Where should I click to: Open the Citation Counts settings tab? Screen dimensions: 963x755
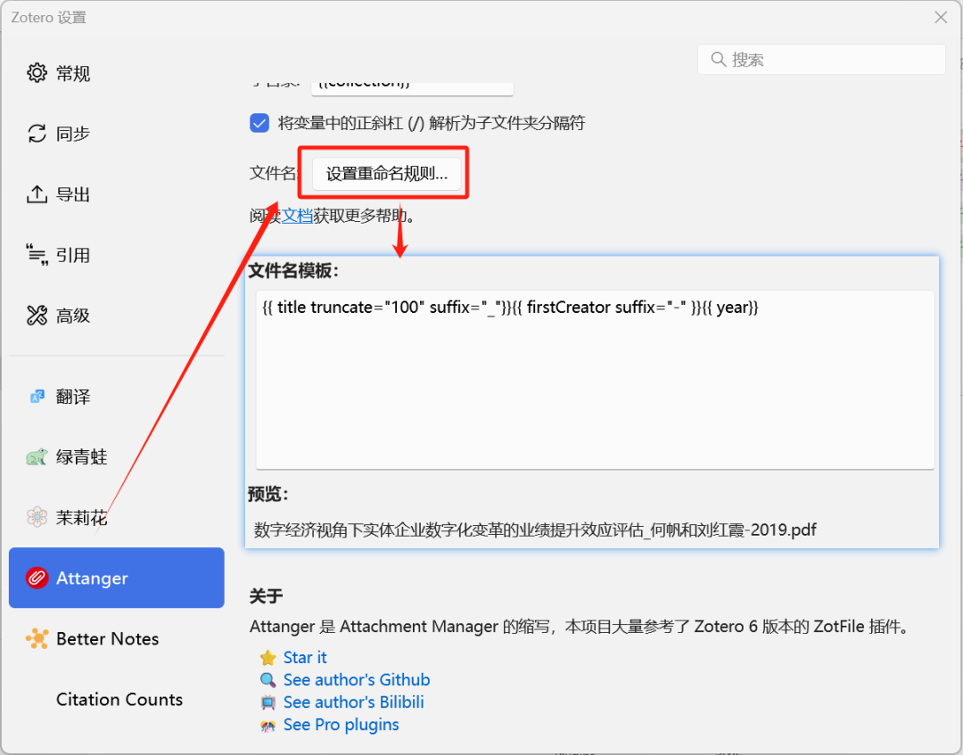(x=119, y=700)
